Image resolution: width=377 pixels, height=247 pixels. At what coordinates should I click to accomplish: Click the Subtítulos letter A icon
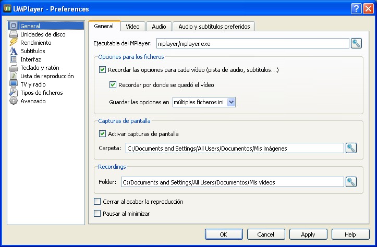pyautogui.click(x=14, y=51)
